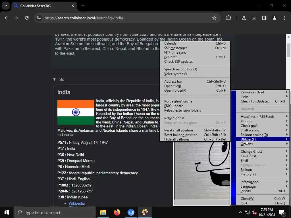Open Chrome labs flask icon
The image size is (291, 218).
pyautogui.click(x=244, y=18)
